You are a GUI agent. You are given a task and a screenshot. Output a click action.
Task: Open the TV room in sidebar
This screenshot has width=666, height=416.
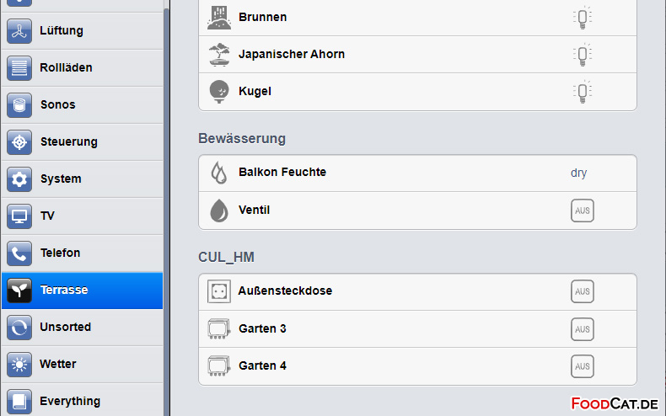(83, 216)
